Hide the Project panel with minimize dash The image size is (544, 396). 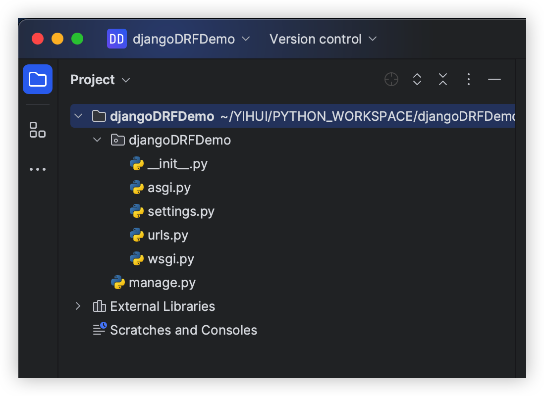coord(494,79)
